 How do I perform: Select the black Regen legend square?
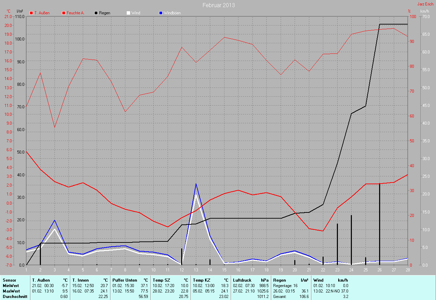click(x=96, y=13)
